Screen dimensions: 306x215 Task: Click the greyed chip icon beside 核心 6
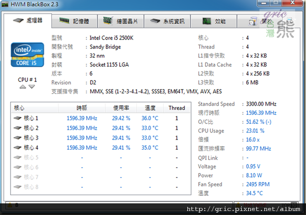[18, 167]
